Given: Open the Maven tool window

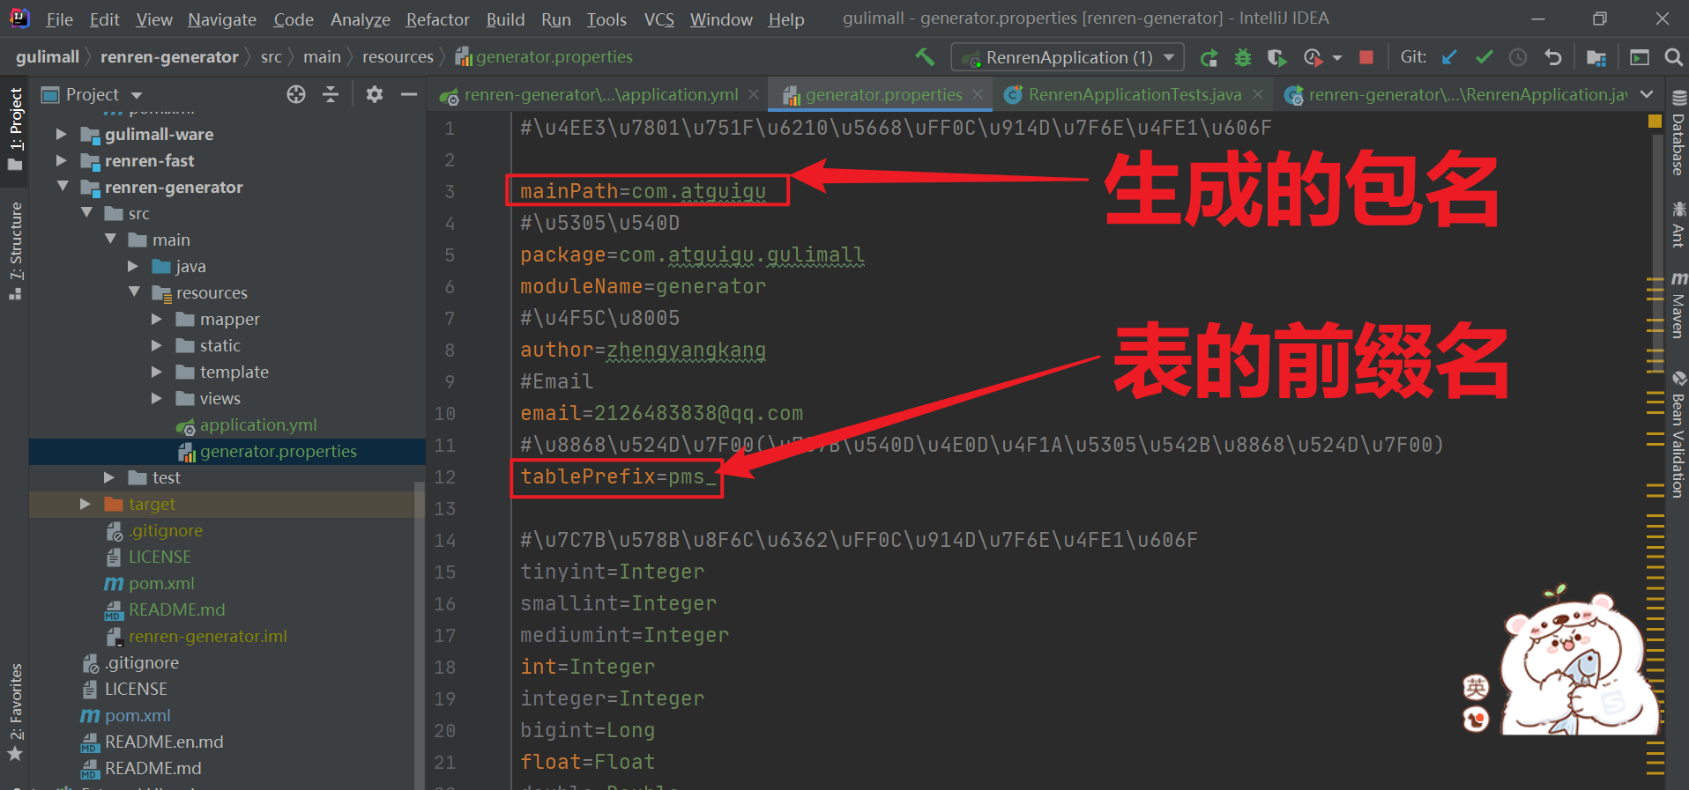Looking at the screenshot, I should (x=1678, y=305).
